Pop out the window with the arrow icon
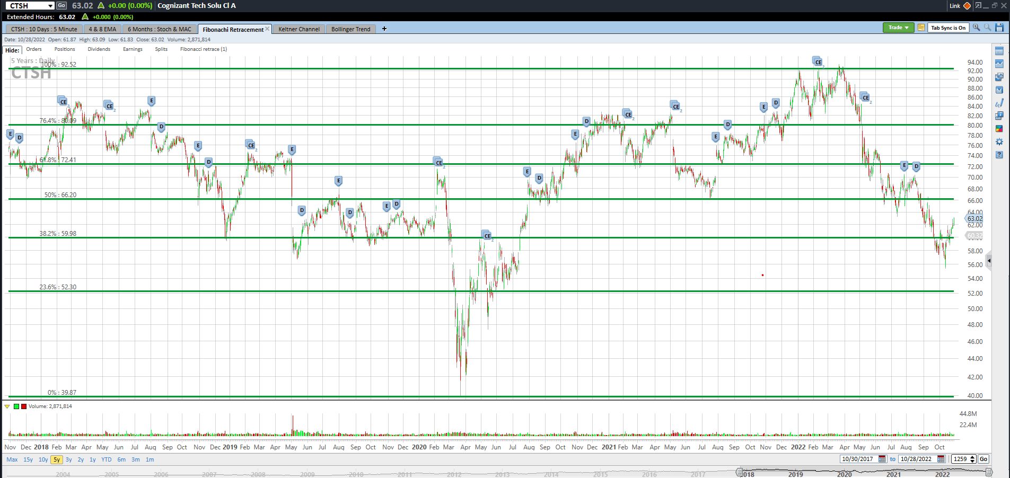Viewport: 1010px width, 478px height. point(978,6)
